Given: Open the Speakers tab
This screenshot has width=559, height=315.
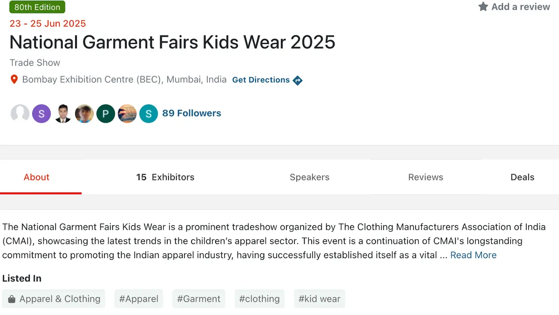Looking at the screenshot, I should 309,177.
